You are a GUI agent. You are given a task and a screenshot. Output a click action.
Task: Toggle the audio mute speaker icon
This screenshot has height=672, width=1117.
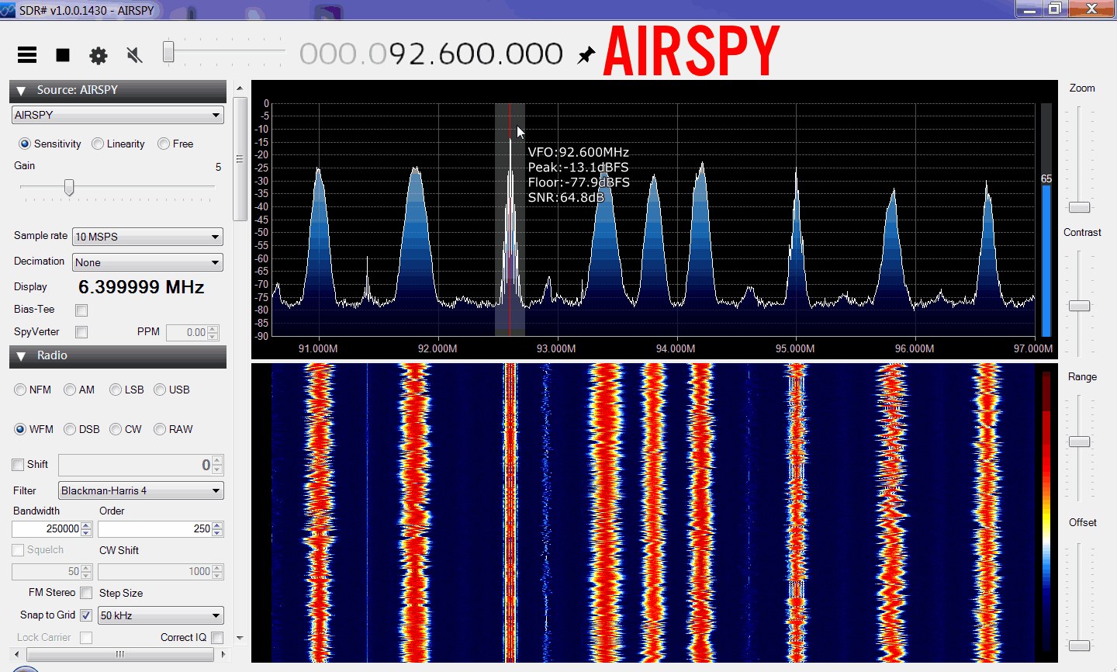(134, 55)
